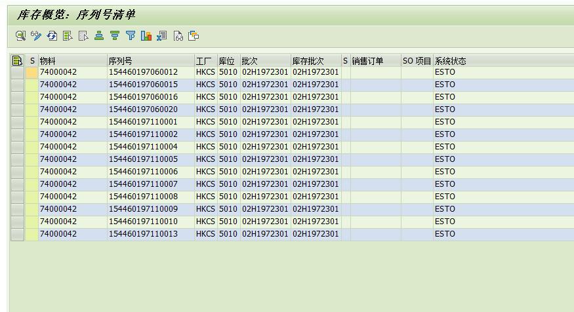
Task: Click 74000042 material in row 15446019706012
Action: (x=72, y=72)
